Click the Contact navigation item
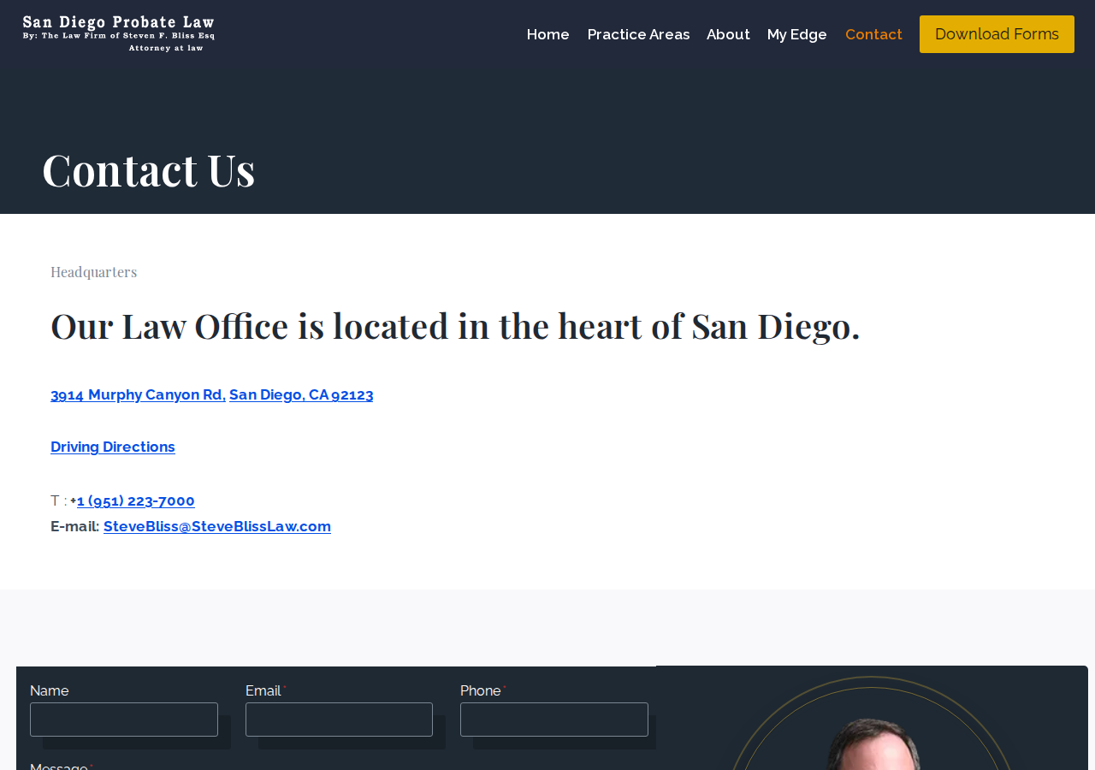This screenshot has height=770, width=1095. [x=873, y=34]
